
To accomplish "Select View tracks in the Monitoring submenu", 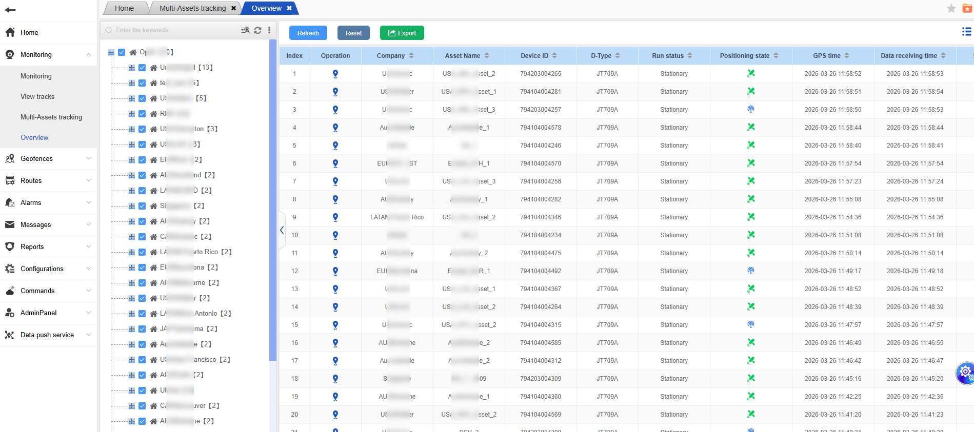I will (x=37, y=96).
